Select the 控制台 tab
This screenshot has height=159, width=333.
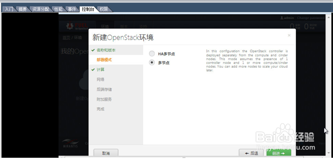click(88, 9)
